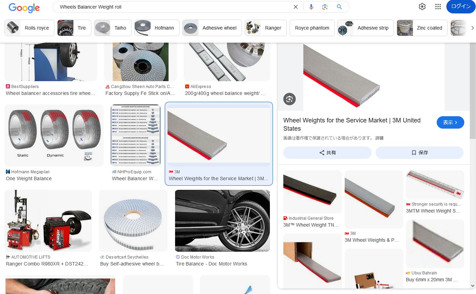Viewport: 476px width, 294px height.
Task: Click the 保存 save button
Action: (419, 153)
